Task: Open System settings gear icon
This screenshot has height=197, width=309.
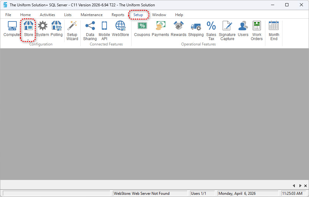Action: click(x=42, y=29)
